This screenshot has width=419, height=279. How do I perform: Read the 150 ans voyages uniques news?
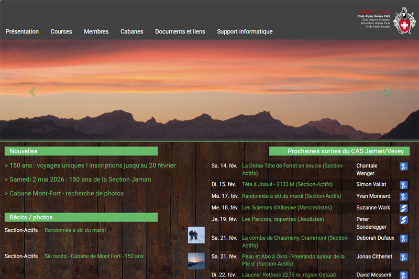pyautogui.click(x=90, y=165)
